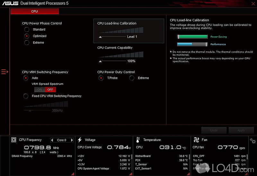Click the Voltage lightning bolt icon

click(x=80, y=140)
